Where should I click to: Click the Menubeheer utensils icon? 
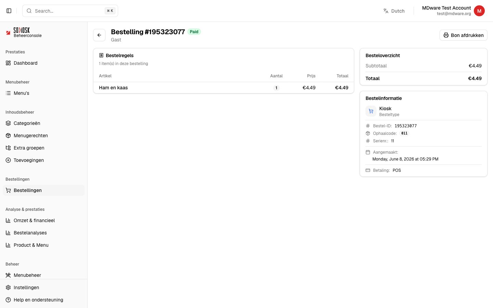8,275
